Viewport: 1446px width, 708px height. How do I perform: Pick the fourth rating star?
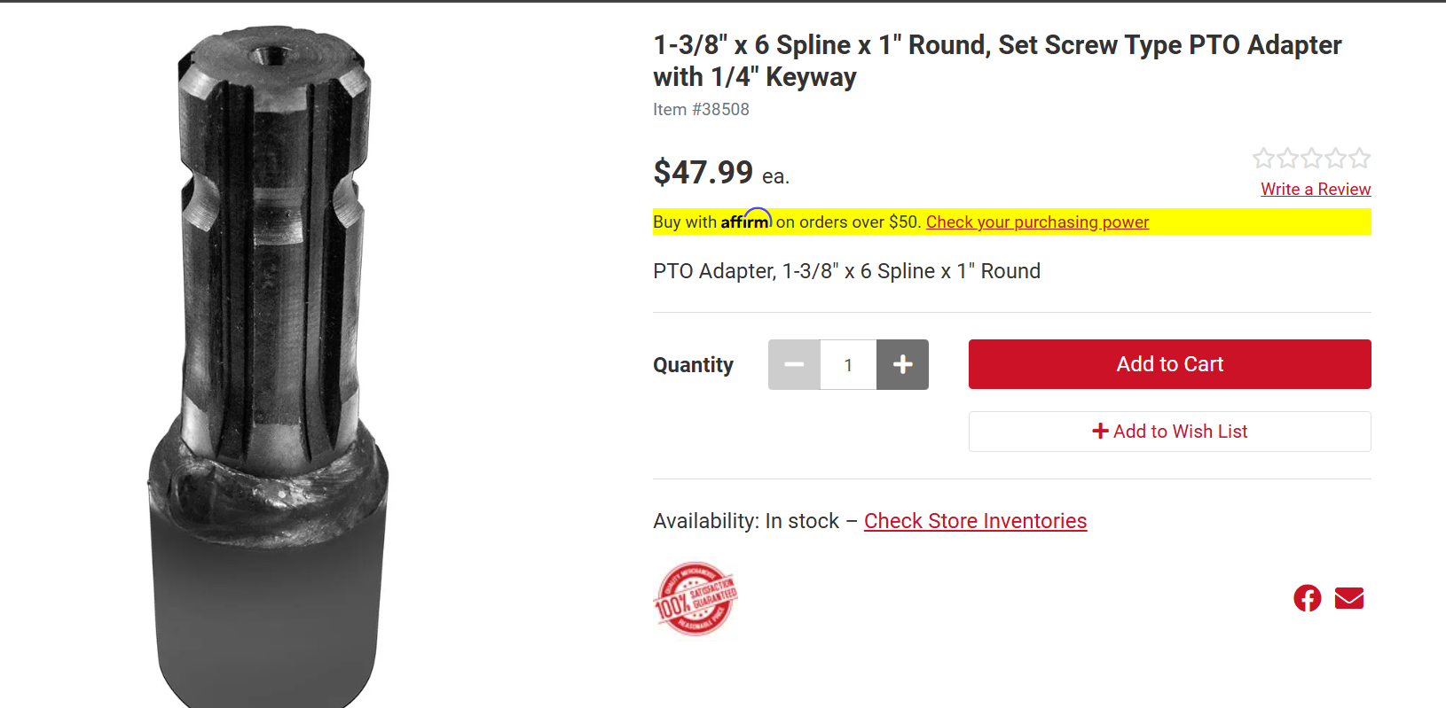pos(1335,159)
